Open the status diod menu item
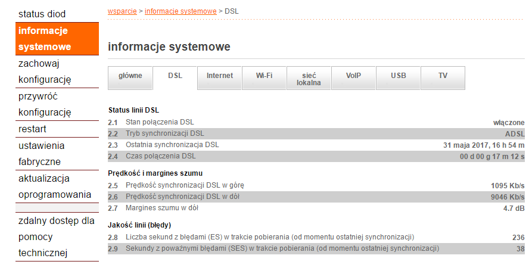 coord(42,14)
